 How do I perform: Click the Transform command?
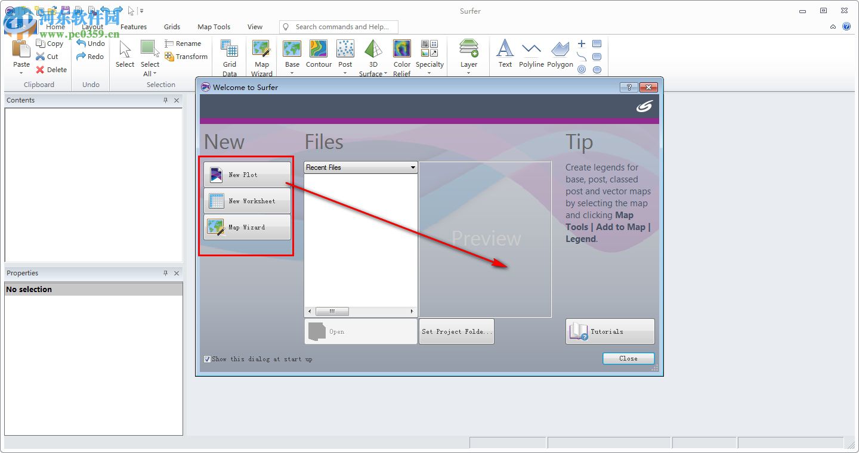coord(186,57)
